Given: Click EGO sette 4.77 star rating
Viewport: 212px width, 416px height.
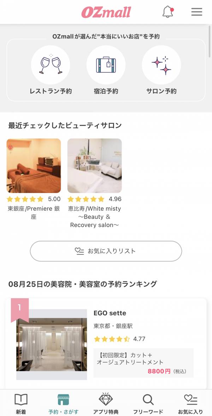Looking at the screenshot, I should tap(119, 339).
